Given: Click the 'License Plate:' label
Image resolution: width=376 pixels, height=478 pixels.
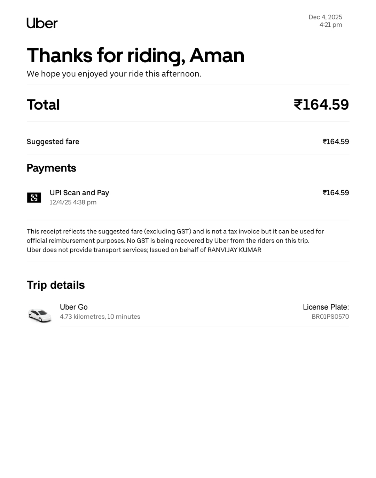Looking at the screenshot, I should point(326,307).
